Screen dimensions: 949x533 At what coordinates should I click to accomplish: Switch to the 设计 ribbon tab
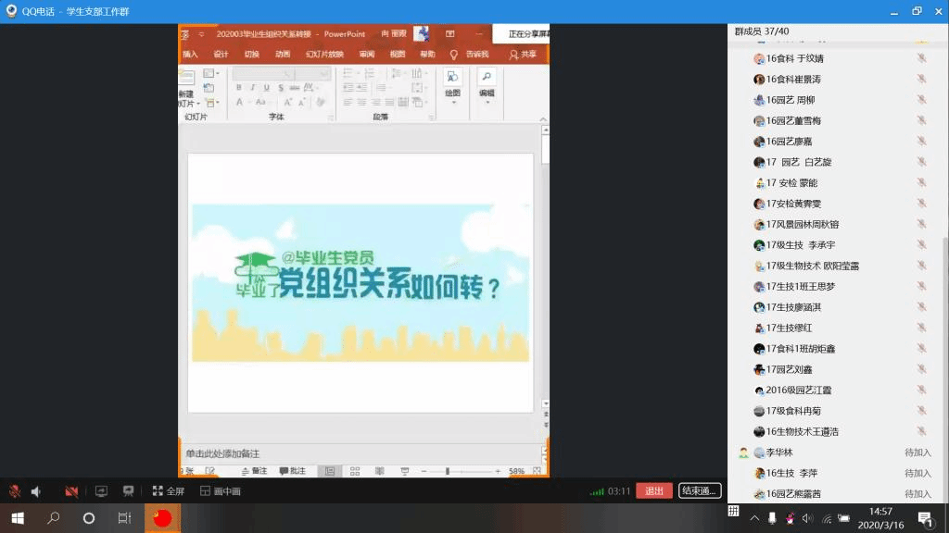221,55
